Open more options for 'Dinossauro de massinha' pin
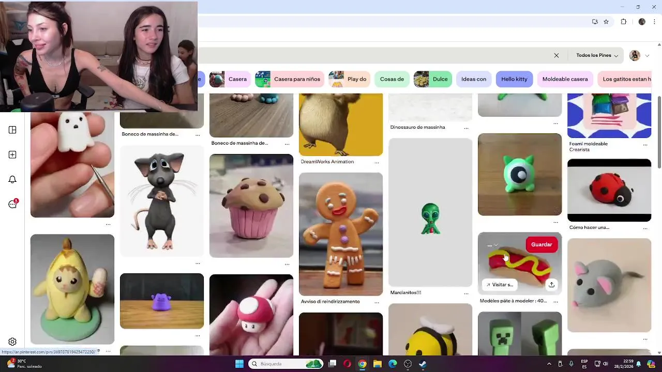 pos(466,128)
